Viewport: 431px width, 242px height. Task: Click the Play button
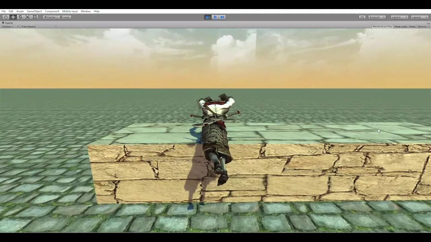(x=208, y=17)
